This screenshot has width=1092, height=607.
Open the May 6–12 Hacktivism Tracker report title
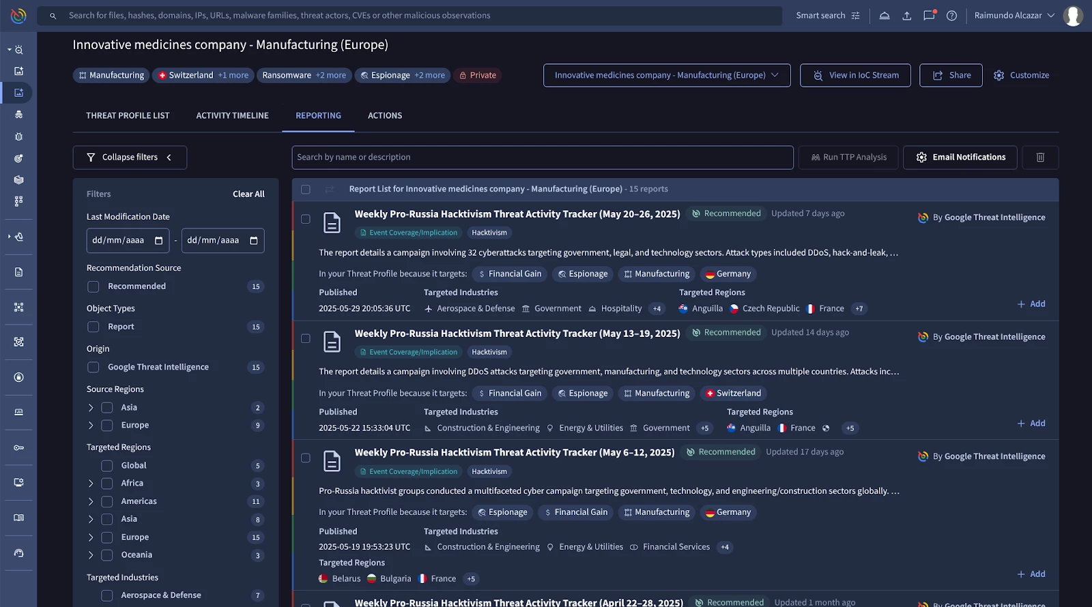(x=515, y=452)
